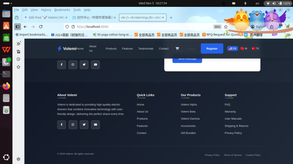Switch site language to English (EN)
Viewport: 293px width, 164px height.
pyautogui.click(x=232, y=49)
